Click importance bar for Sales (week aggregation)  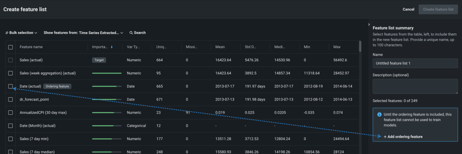(x=107, y=73)
